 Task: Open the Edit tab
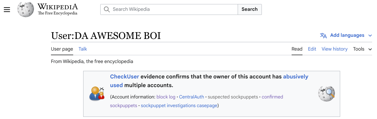pyautogui.click(x=312, y=49)
